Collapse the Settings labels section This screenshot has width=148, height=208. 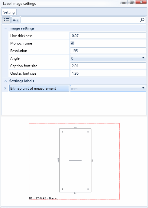coord(6,81)
